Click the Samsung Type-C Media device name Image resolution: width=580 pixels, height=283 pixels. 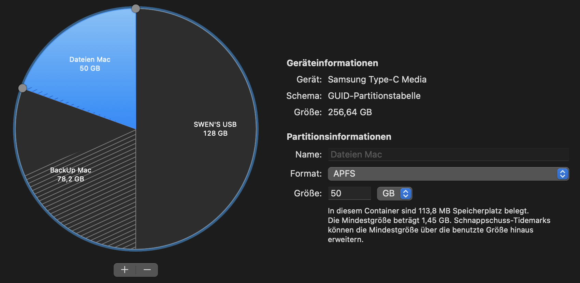[377, 79]
